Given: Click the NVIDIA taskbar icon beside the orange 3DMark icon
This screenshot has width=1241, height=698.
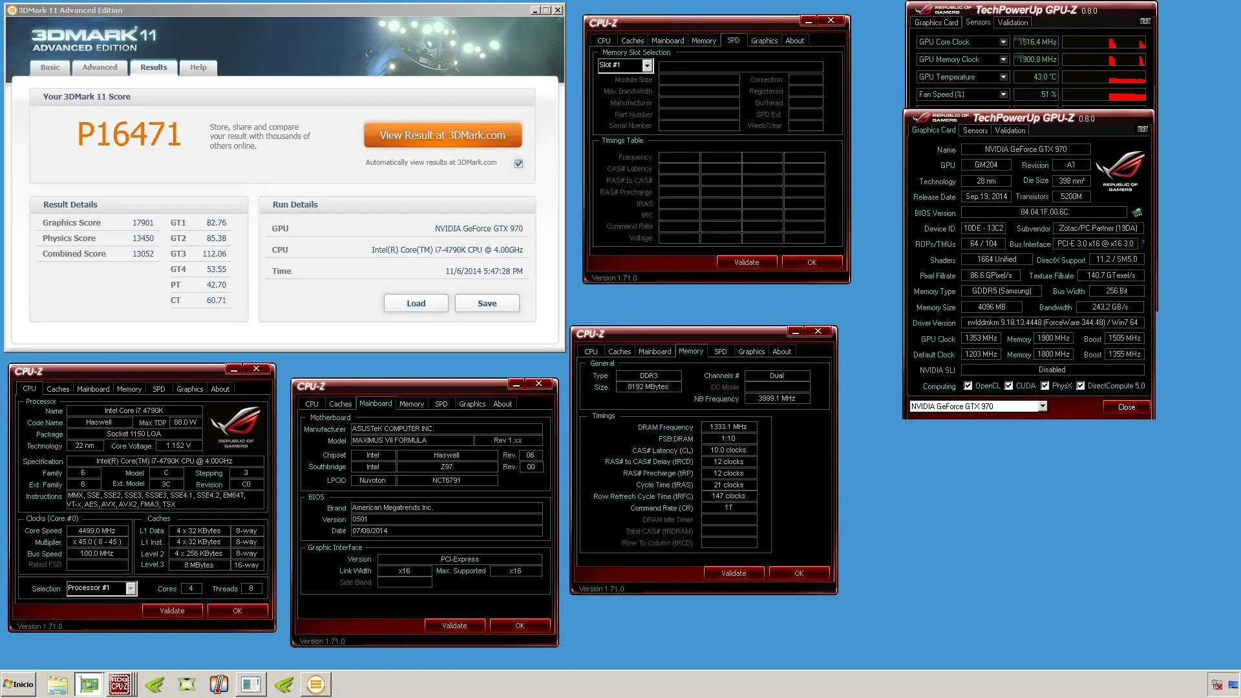Looking at the screenshot, I should pos(284,684).
